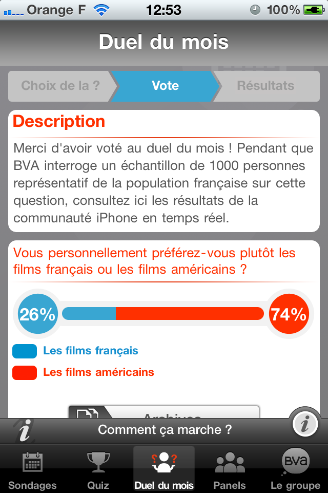Screen dimensions: 328x493
Task: Open the Sondages calendar icon
Action: (x=33, y=463)
